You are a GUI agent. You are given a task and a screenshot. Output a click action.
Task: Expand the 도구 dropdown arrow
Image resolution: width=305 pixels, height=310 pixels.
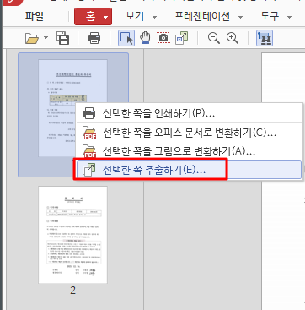coord(289,18)
